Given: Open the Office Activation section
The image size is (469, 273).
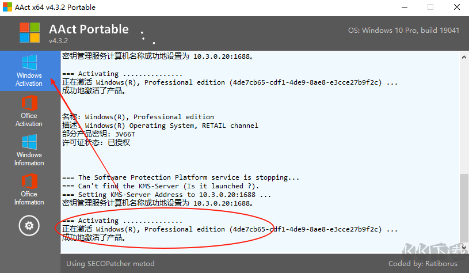Looking at the screenshot, I should [x=29, y=111].
